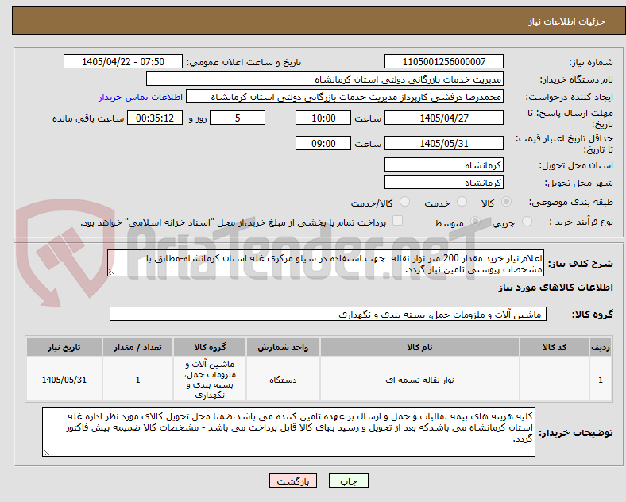Screen dimensions: 626x502
Task: Click response deadline date 1405/04/27 field
Action: tap(444, 118)
